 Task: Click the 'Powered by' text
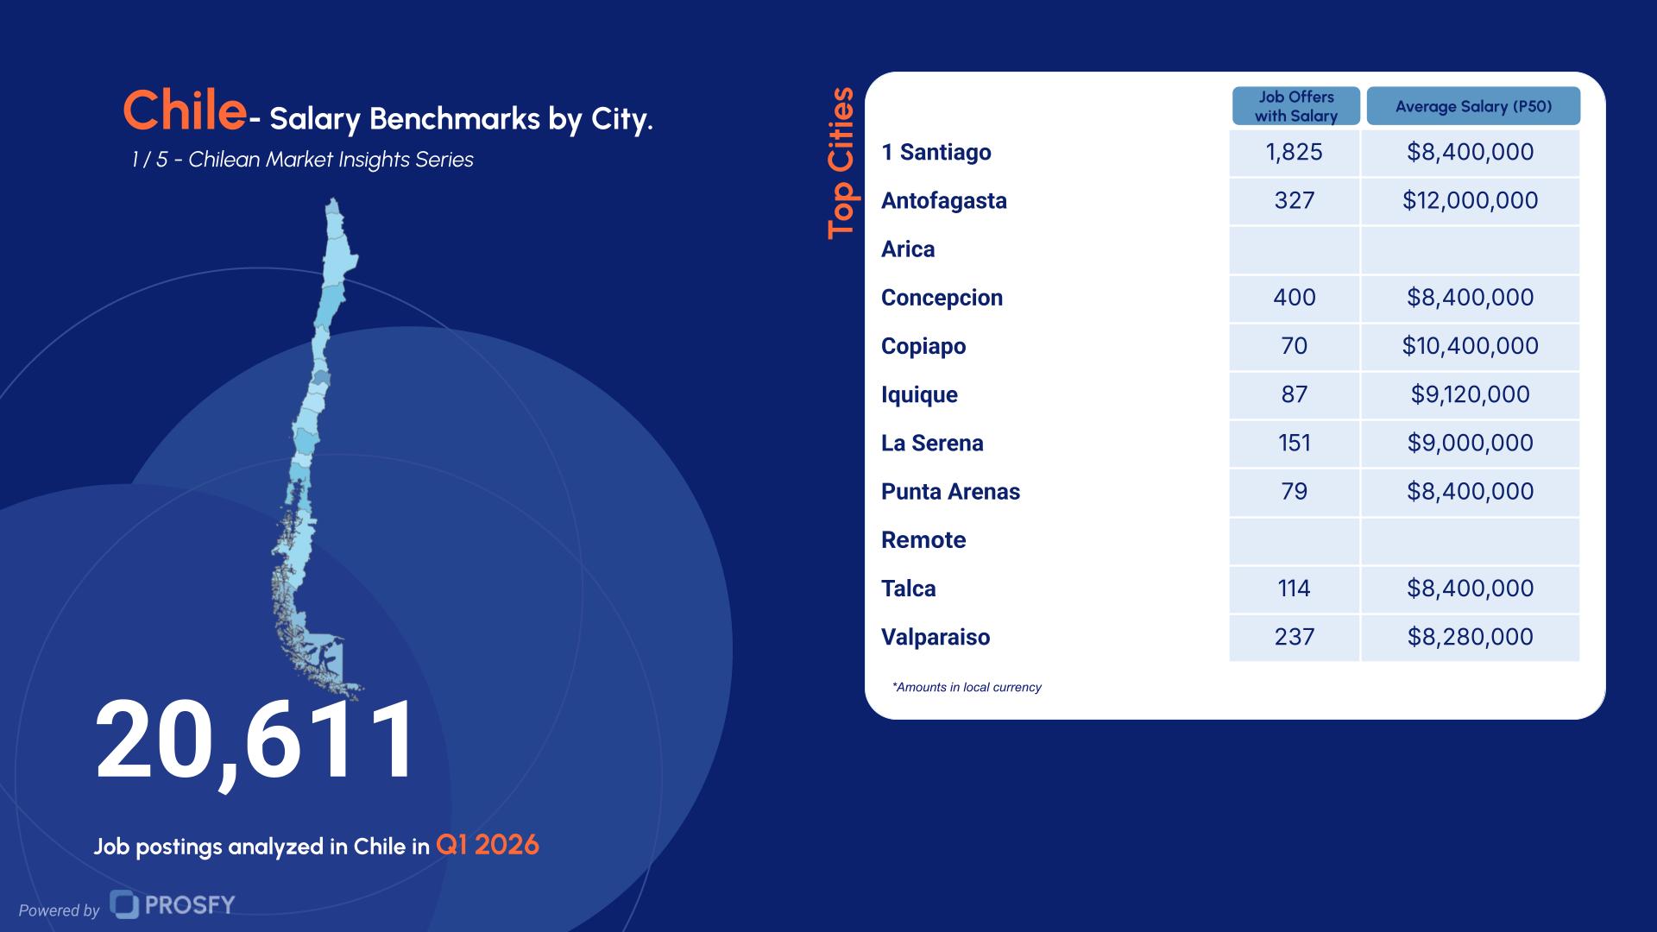click(59, 910)
